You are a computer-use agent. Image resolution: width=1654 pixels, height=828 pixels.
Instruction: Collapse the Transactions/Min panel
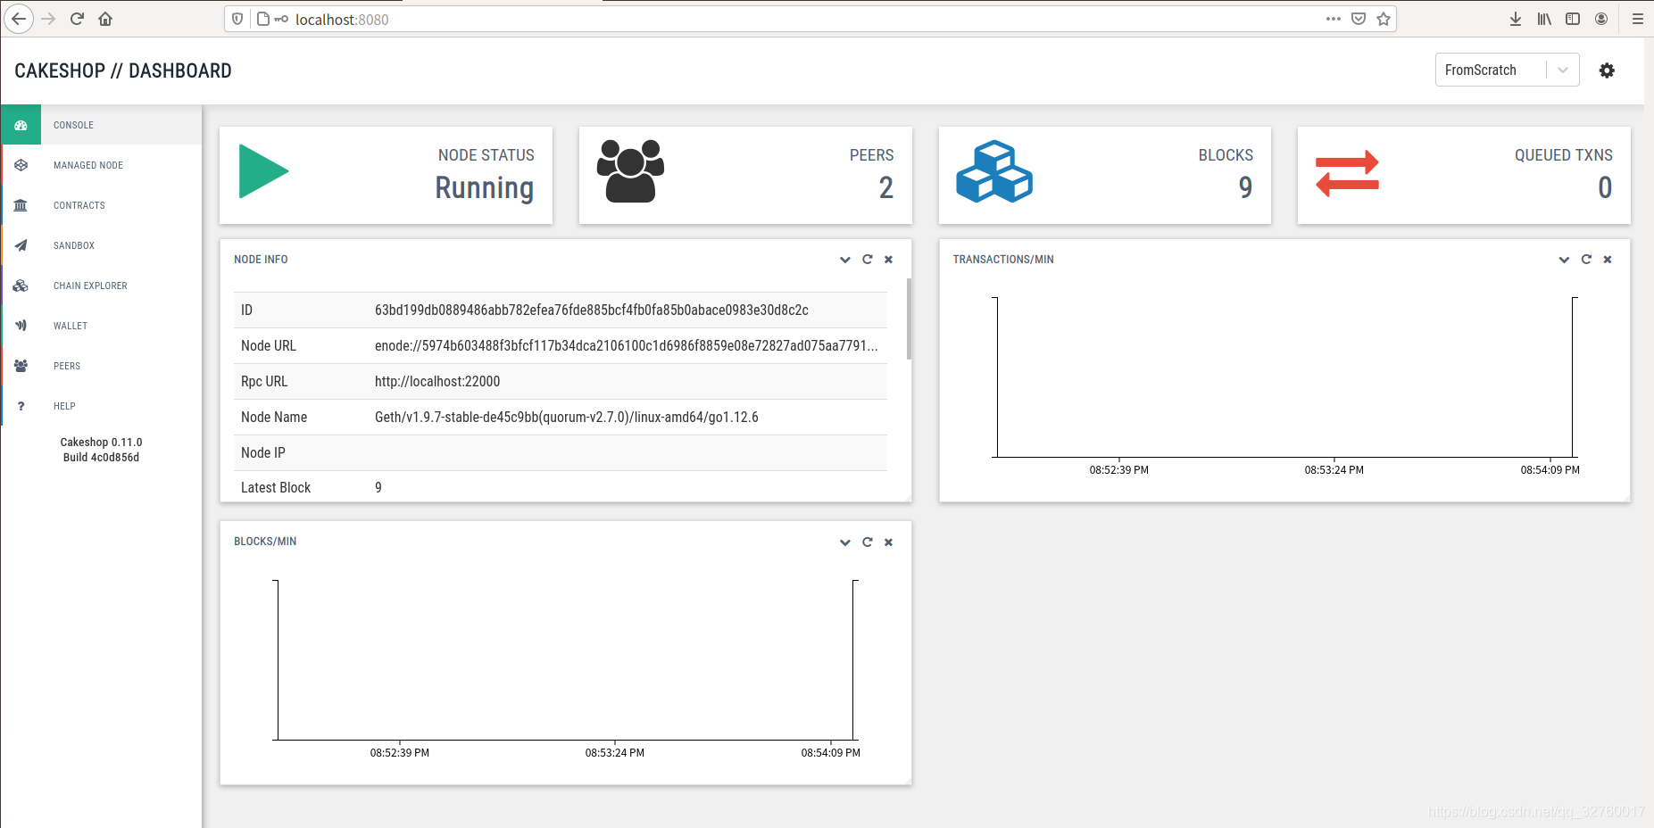[x=1564, y=260]
